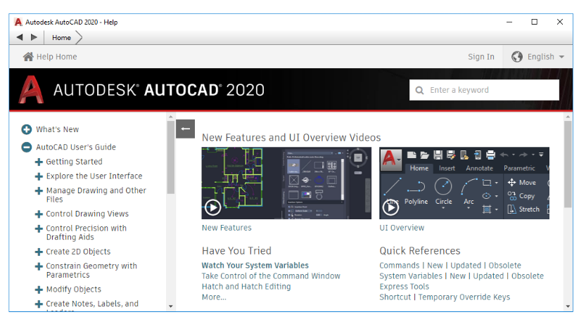Select Create 2D Objects tree item text
The width and height of the screenshot is (579, 324).
pos(78,252)
